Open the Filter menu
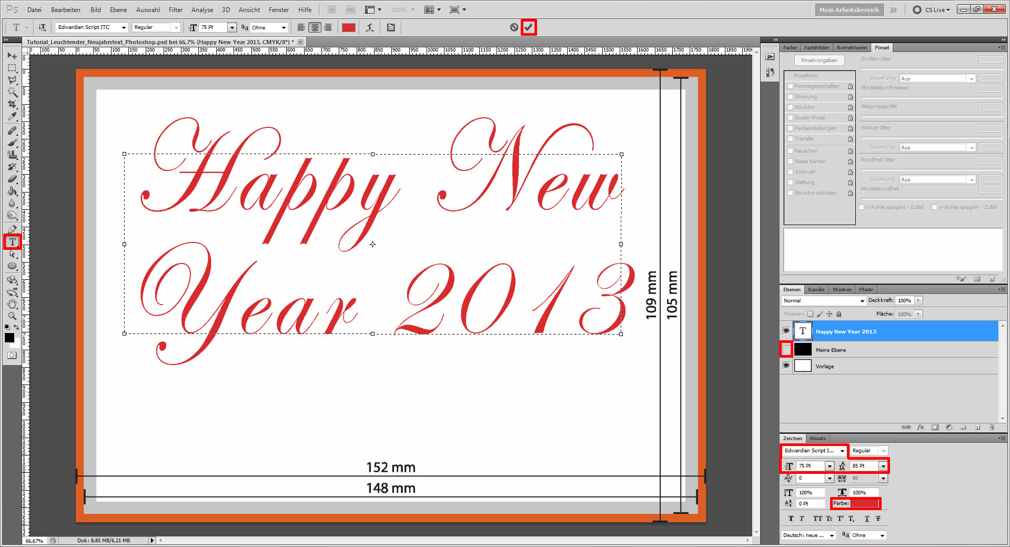The image size is (1010, 547). (175, 9)
